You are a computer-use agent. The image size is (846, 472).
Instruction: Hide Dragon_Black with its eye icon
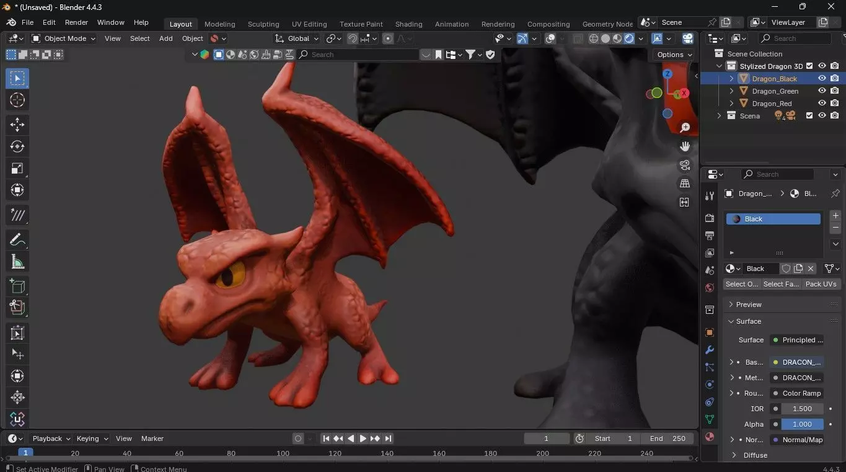point(822,79)
